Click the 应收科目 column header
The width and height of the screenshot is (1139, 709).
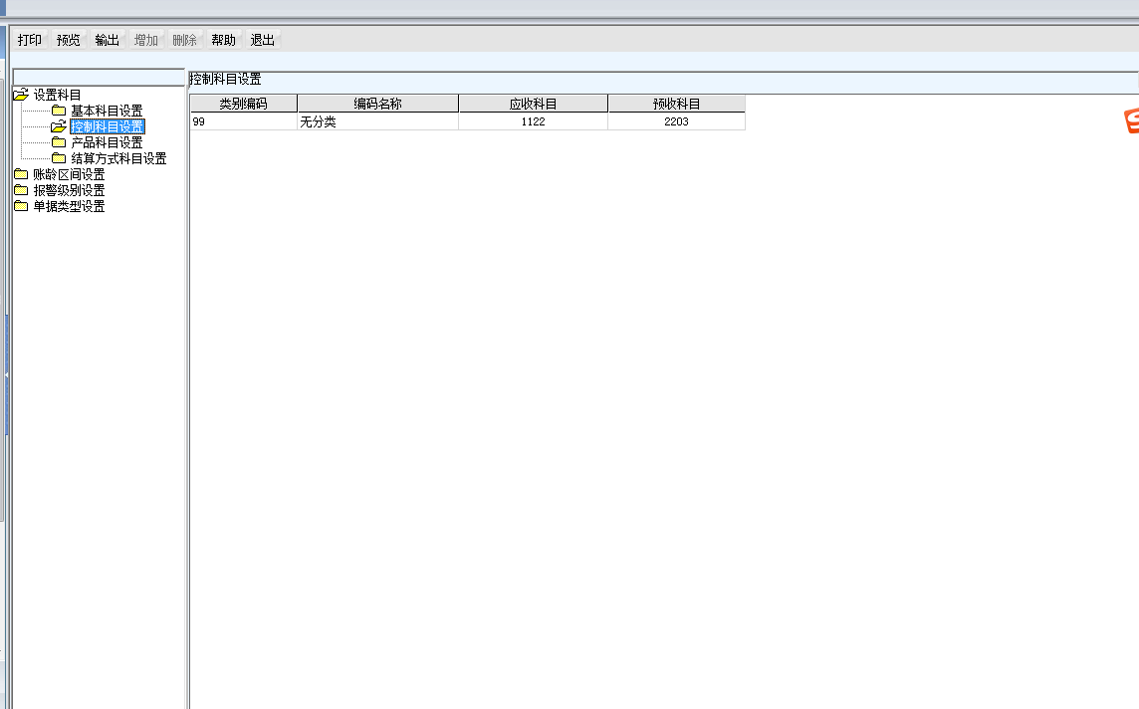534,104
